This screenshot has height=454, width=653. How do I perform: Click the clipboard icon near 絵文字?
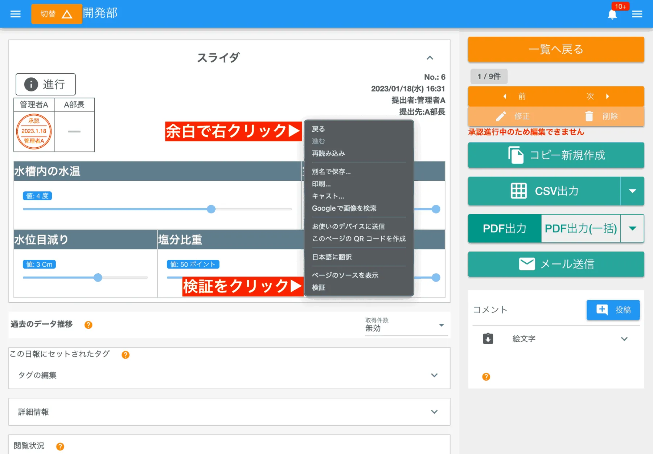(x=488, y=338)
